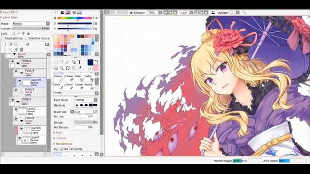This screenshot has width=310, height=174.
Task: Toggle pressure Size checkbox
Action: click(x=62, y=149)
